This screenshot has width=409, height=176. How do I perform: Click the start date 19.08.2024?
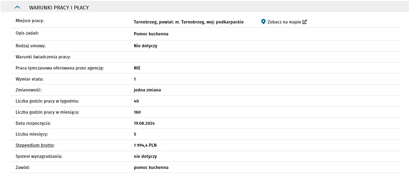(144, 123)
